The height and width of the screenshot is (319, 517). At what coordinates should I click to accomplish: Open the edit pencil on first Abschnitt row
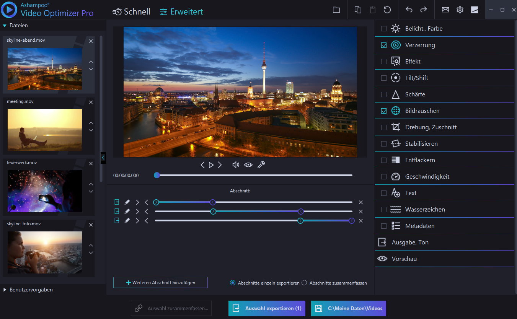click(127, 202)
